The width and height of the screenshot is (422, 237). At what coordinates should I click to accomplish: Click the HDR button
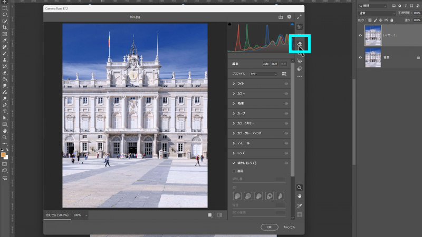point(283,64)
